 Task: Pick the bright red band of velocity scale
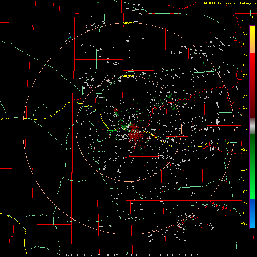pyautogui.click(x=252, y=60)
